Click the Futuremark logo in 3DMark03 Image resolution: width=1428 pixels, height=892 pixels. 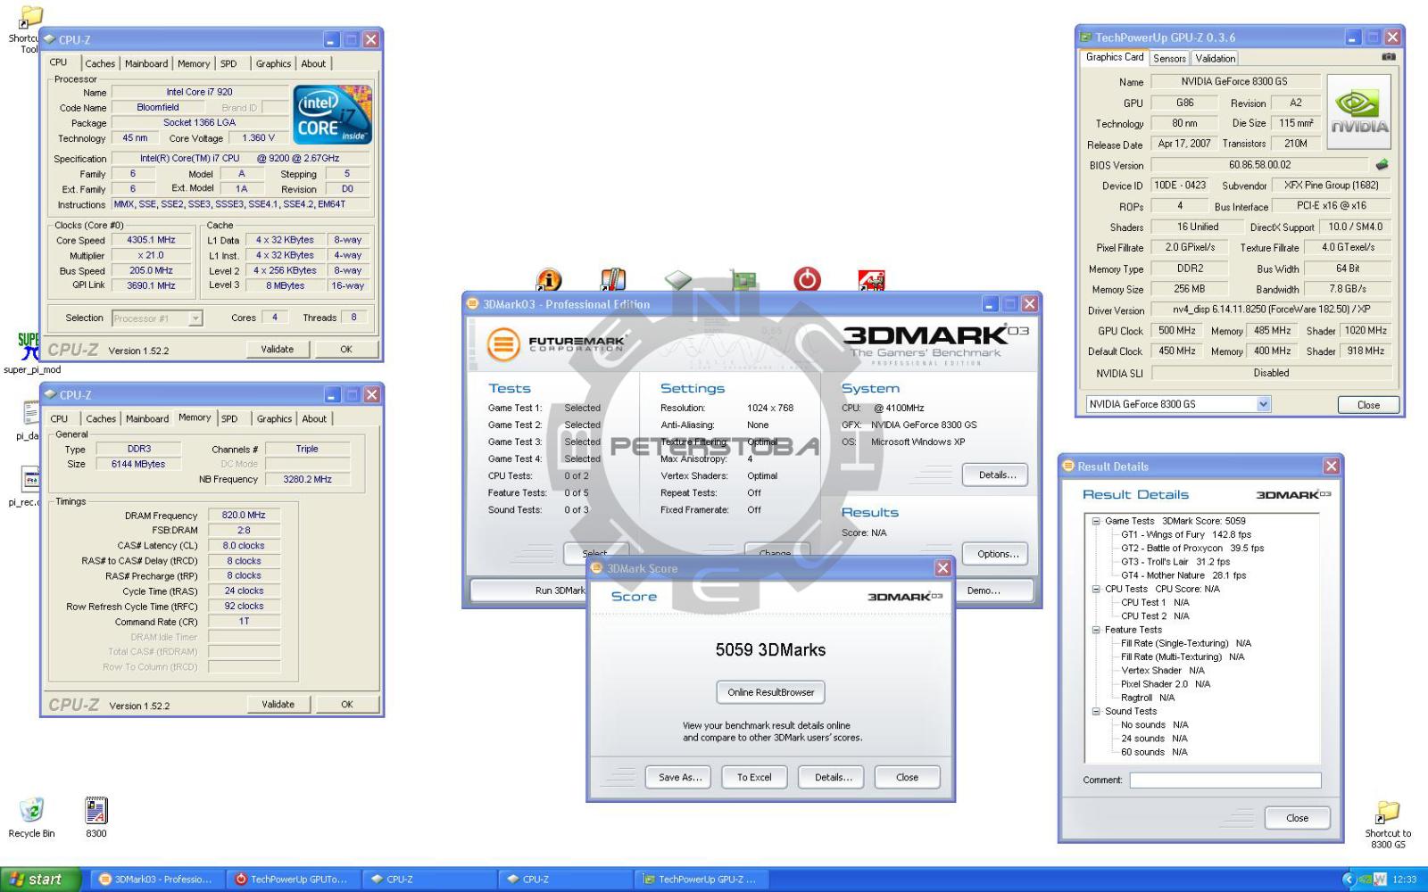tap(557, 343)
